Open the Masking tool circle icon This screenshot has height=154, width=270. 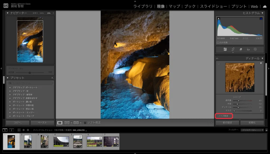click(255, 49)
